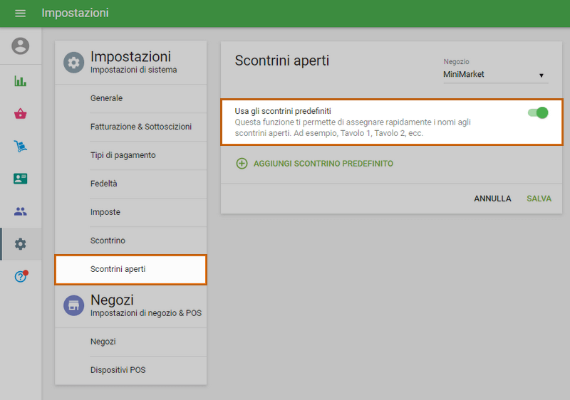Open the customers people icon
Image resolution: width=570 pixels, height=400 pixels.
(21, 211)
